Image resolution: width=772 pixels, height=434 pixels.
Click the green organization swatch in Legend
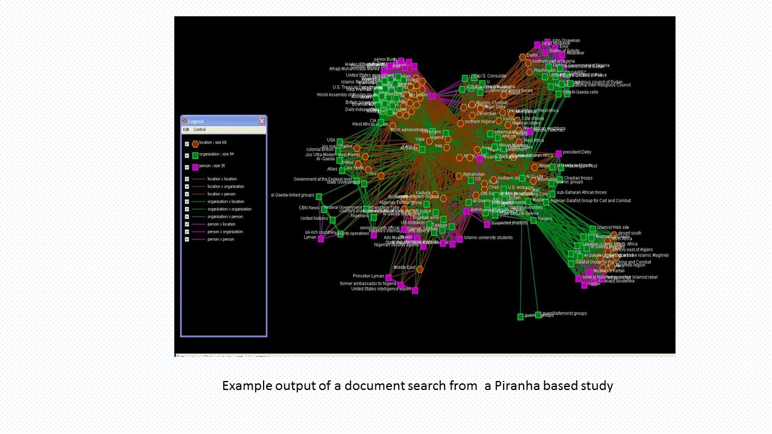[195, 156]
